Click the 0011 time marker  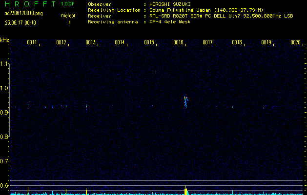point(32,42)
